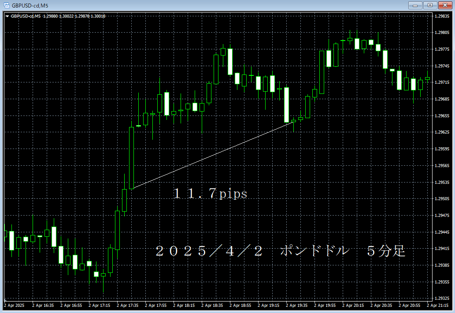Click price label 1.29655 on price scale
The height and width of the screenshot is (313, 455).
tap(442, 116)
